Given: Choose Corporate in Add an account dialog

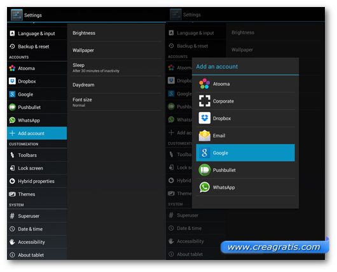Looking at the screenshot, I should click(245, 101).
